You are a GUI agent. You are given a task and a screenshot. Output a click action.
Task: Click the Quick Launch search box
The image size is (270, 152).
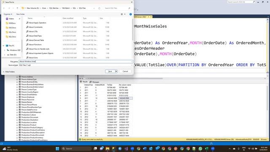point(241,2)
